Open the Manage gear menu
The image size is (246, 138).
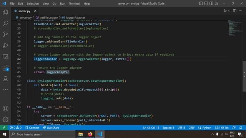pyautogui.click(x=5, y=120)
